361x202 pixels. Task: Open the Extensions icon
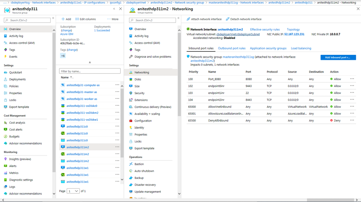(131, 100)
